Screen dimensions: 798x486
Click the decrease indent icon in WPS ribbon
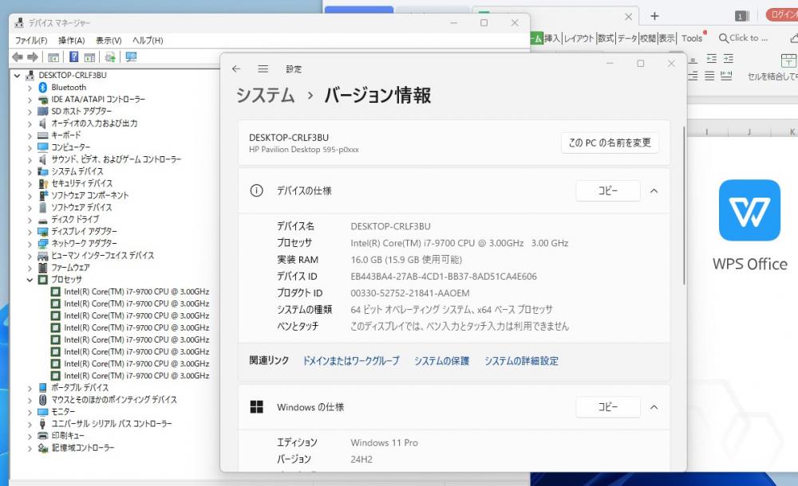(712, 58)
